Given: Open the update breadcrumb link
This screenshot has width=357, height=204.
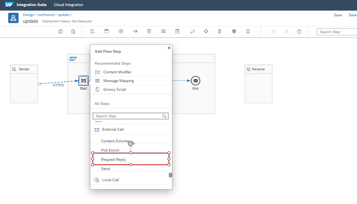Looking at the screenshot, I should coord(64,15).
